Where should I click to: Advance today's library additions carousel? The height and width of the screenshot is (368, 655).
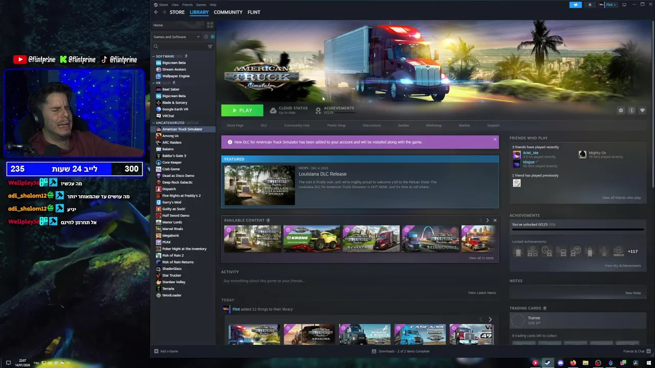tap(490, 319)
